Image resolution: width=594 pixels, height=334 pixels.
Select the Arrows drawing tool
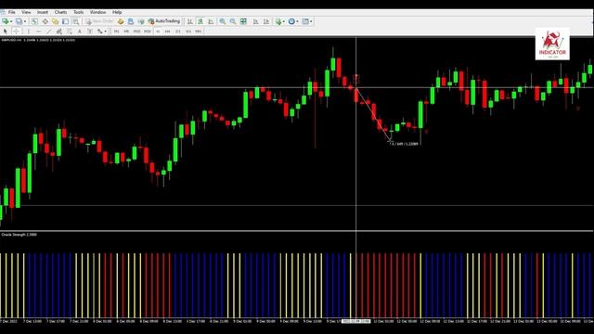tap(99, 31)
